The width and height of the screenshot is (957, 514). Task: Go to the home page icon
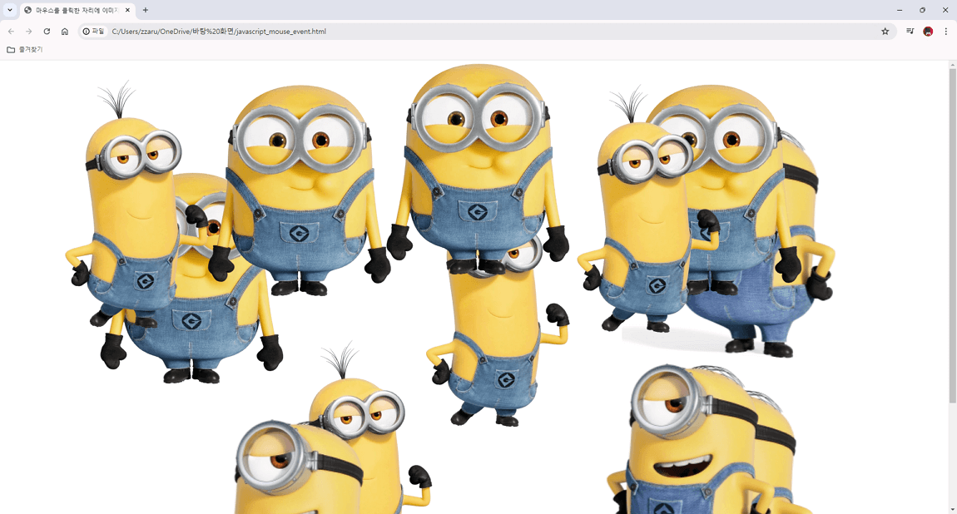(65, 31)
